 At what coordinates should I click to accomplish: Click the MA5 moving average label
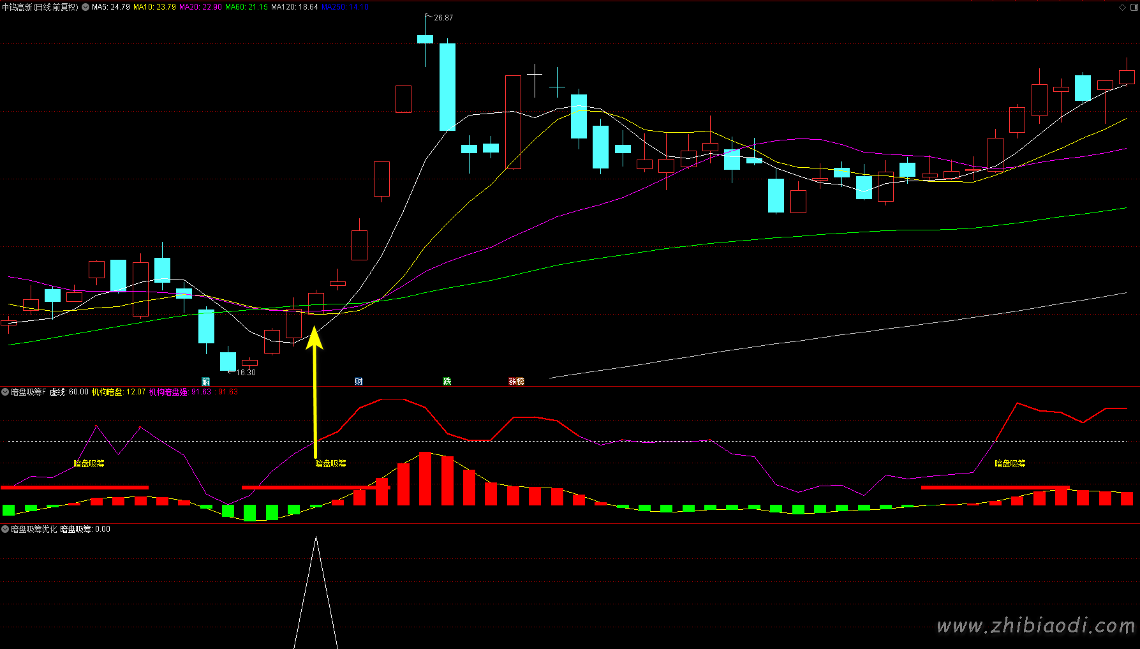pos(111,7)
